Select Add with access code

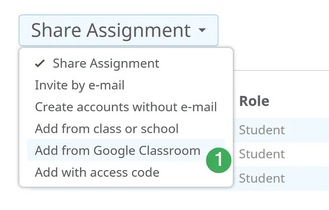pos(97,173)
